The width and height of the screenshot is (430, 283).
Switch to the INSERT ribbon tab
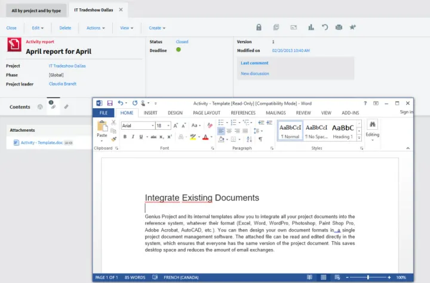tap(150, 112)
